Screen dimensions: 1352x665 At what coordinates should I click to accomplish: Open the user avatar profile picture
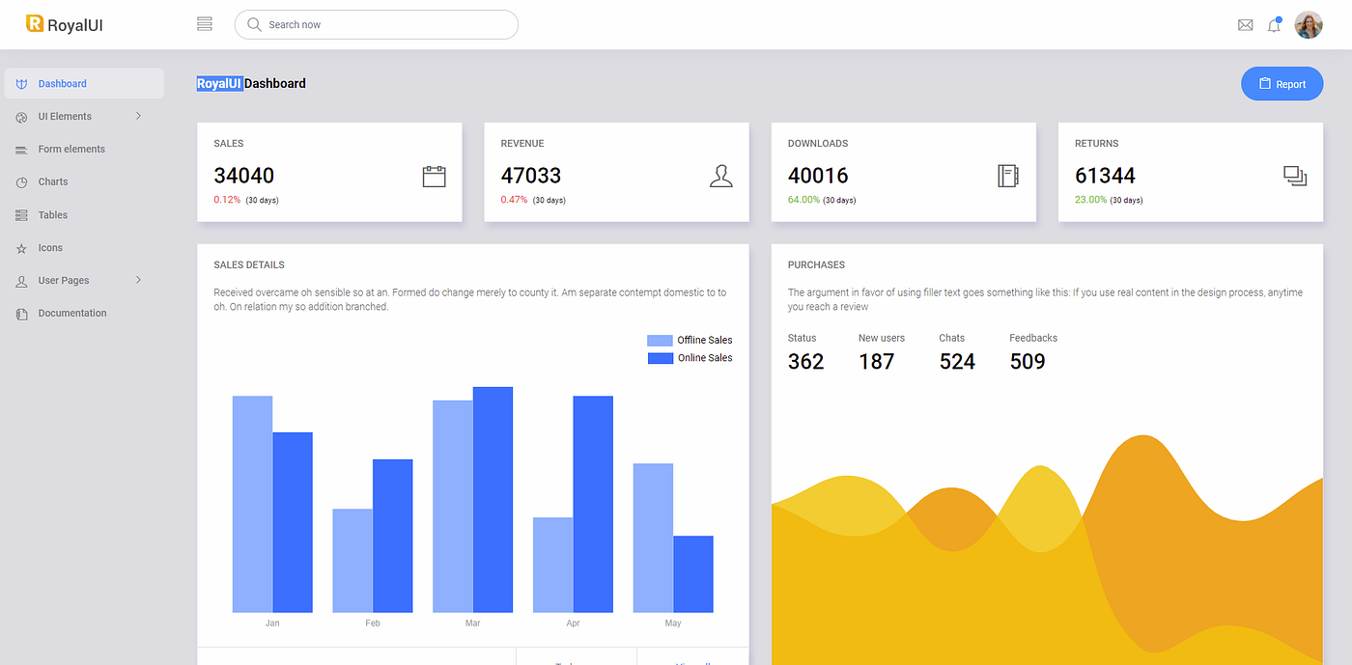(x=1309, y=25)
